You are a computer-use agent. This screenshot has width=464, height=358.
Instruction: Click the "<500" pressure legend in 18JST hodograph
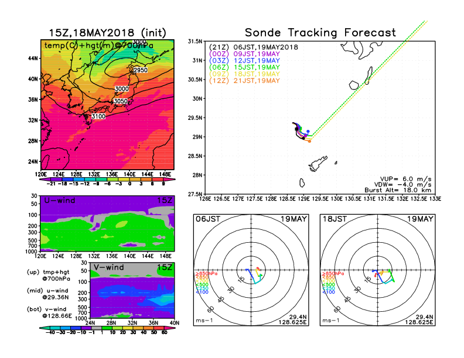click(329, 285)
